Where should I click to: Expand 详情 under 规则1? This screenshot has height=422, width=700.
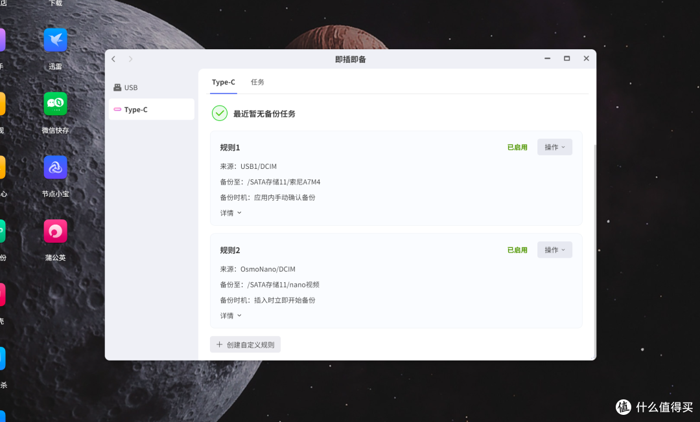(230, 213)
